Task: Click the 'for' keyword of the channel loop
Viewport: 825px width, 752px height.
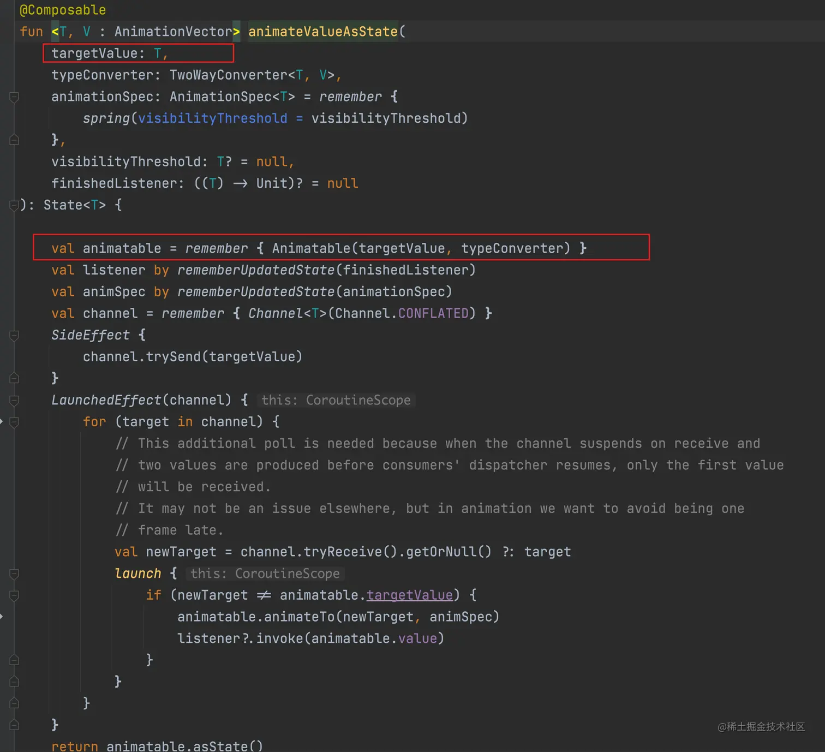Action: (94, 421)
